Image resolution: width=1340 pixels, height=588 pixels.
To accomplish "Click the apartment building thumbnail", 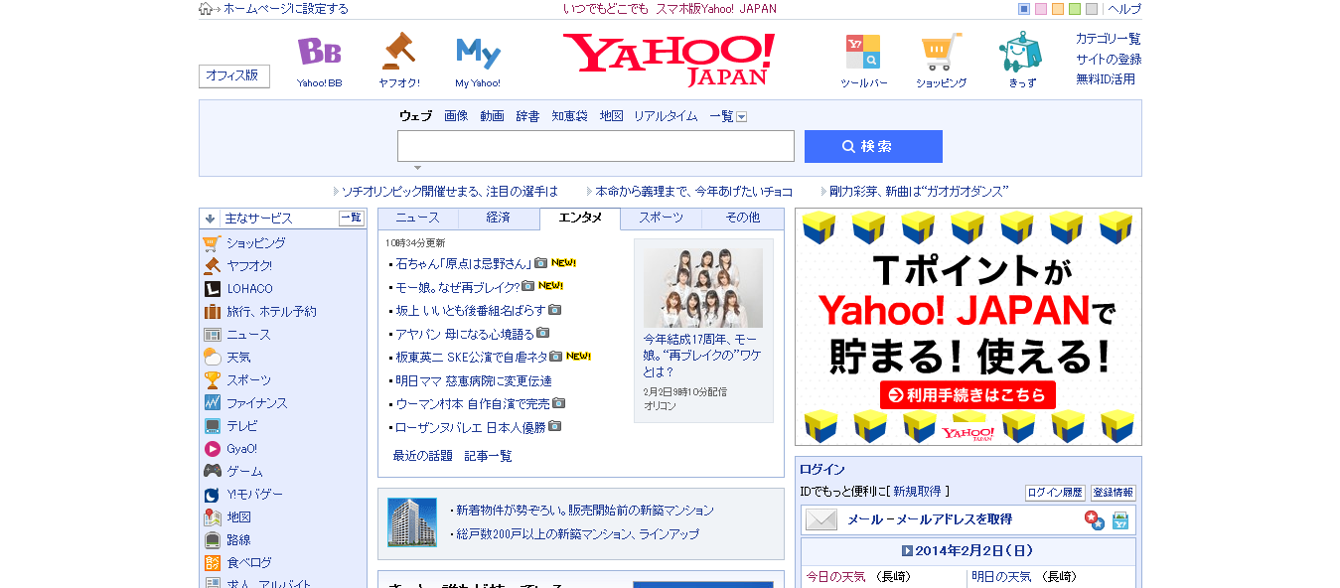I will point(412,522).
